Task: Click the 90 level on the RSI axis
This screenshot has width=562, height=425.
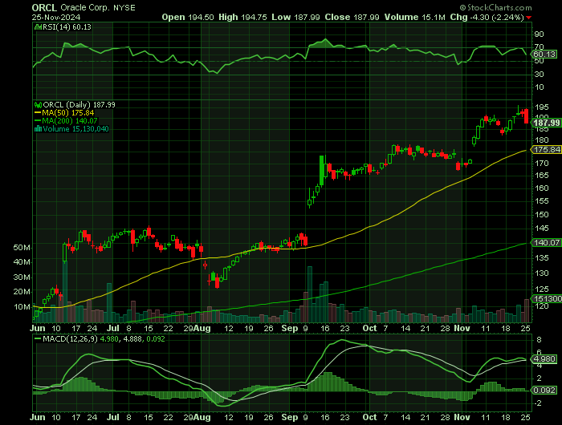Action: 539,34
